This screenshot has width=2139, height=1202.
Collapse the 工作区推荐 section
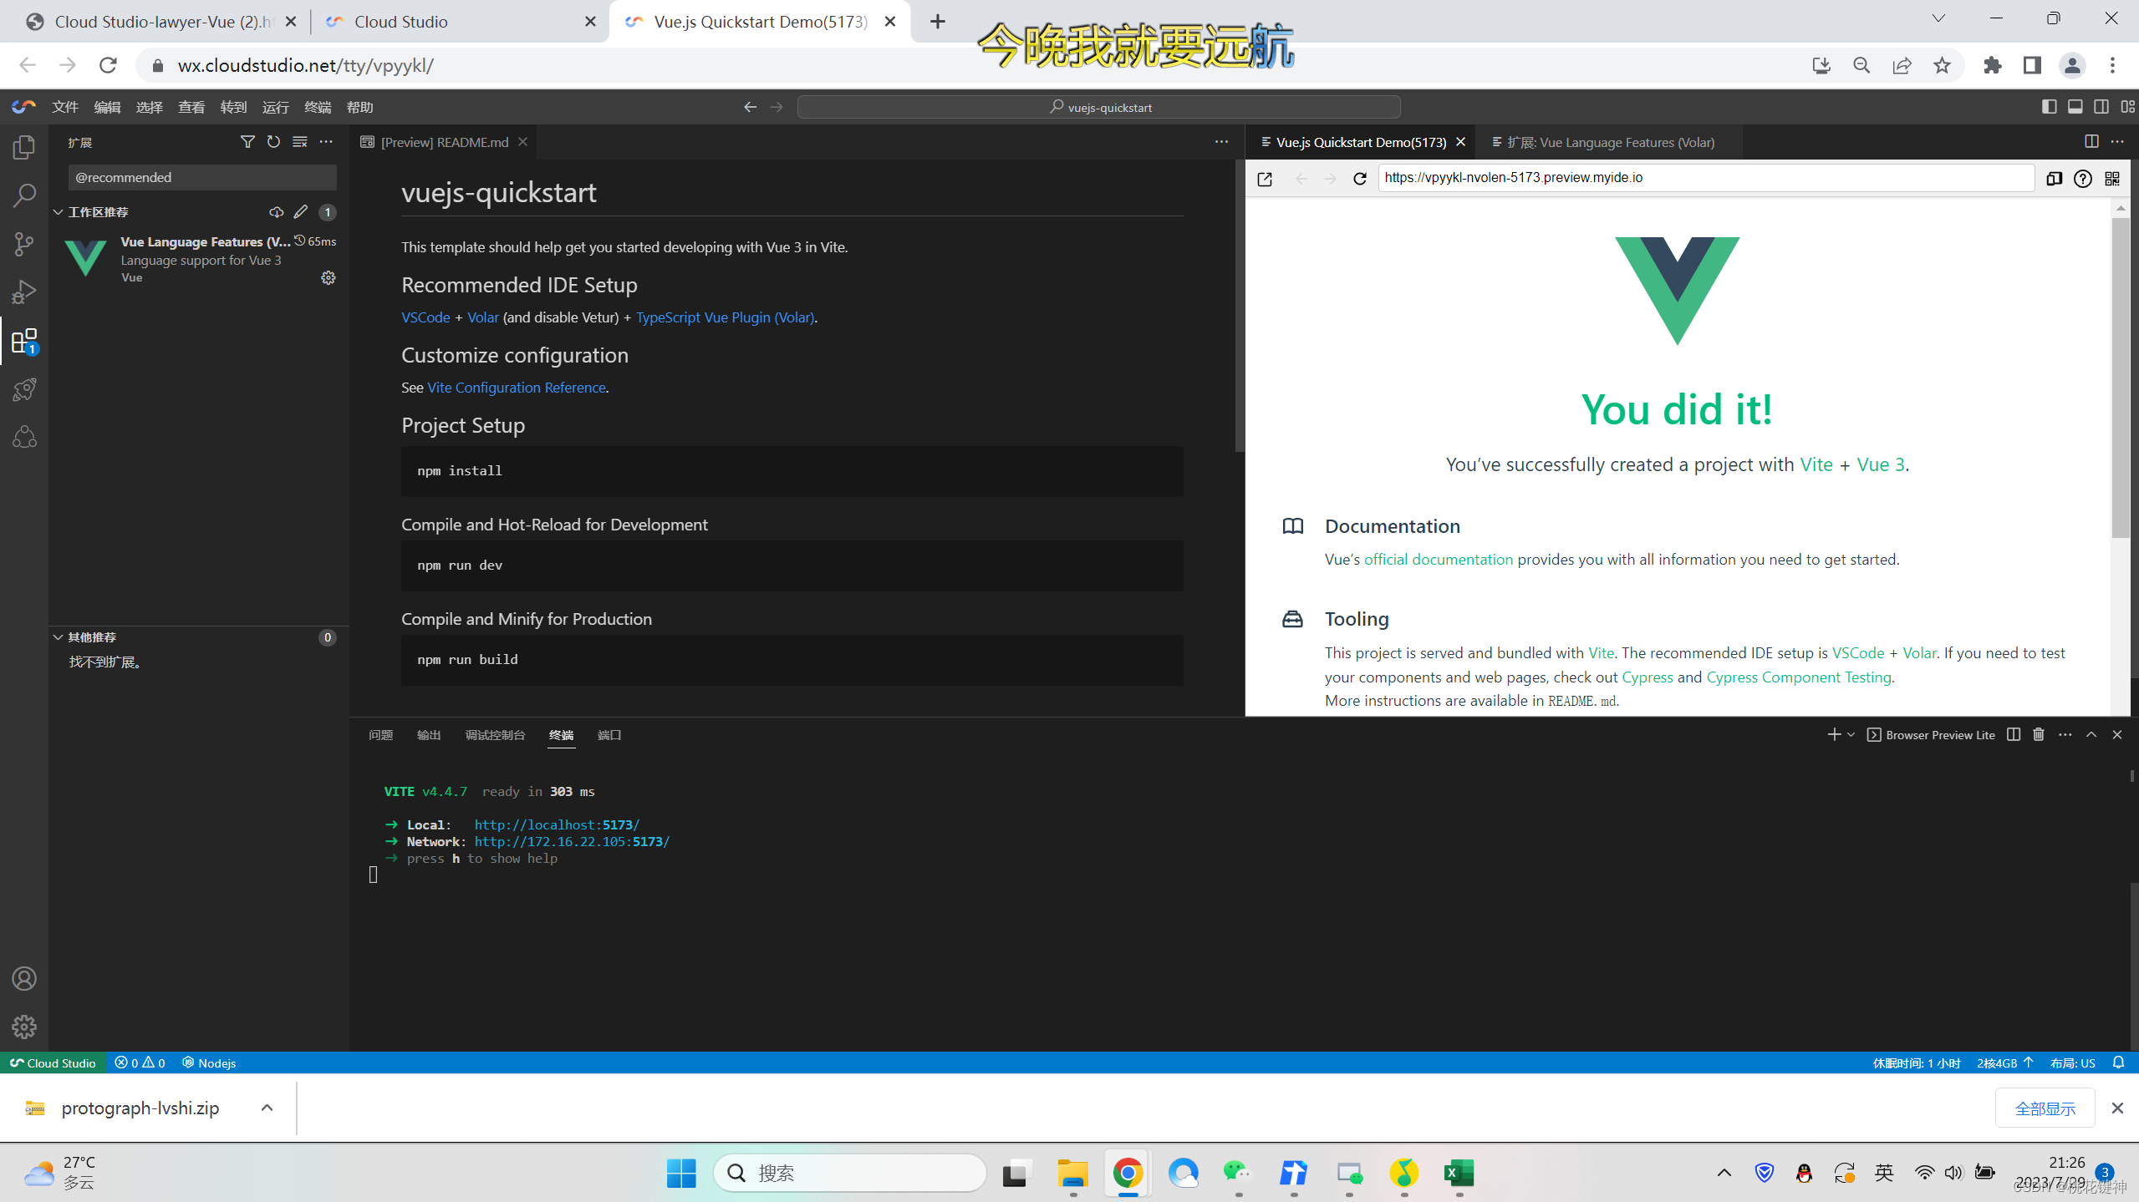pyautogui.click(x=59, y=212)
